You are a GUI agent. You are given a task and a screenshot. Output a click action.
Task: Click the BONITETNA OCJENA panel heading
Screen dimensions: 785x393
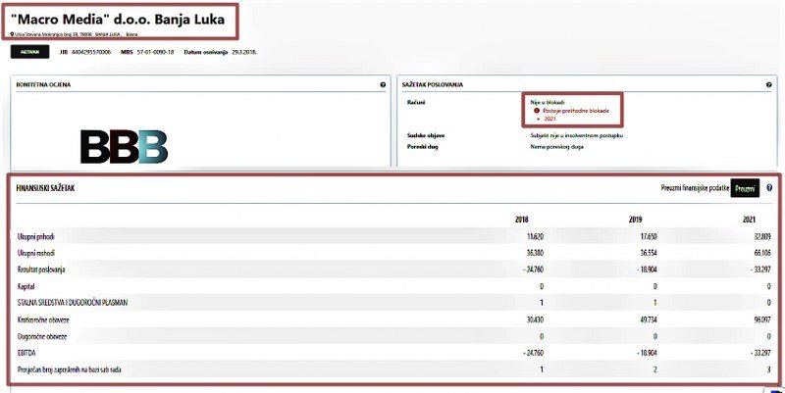(43, 85)
